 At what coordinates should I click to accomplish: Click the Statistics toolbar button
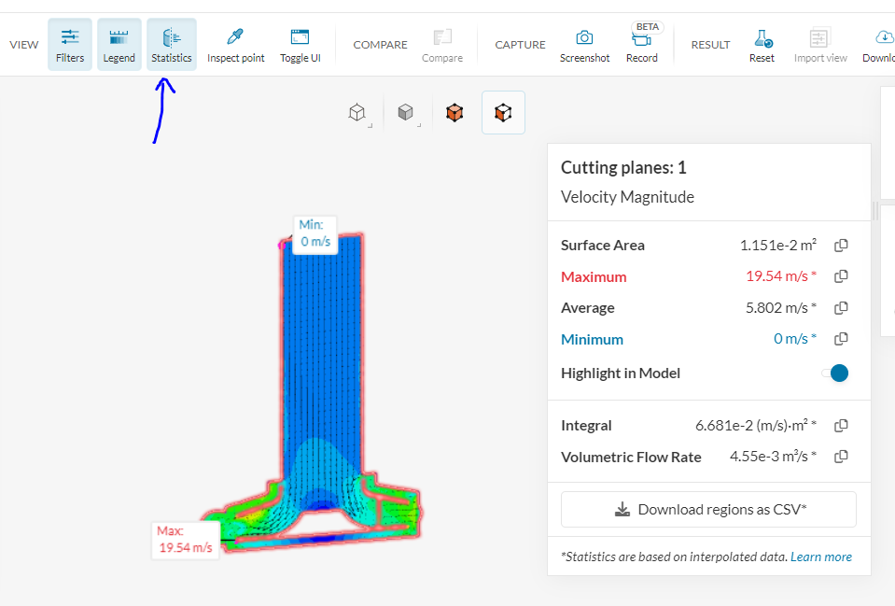click(x=172, y=45)
